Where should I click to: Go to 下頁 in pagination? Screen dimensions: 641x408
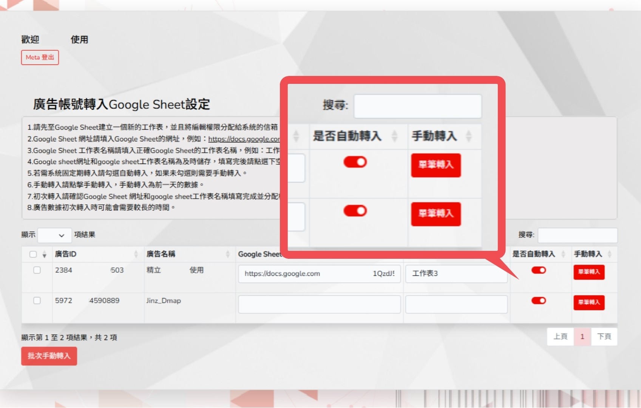coord(604,337)
